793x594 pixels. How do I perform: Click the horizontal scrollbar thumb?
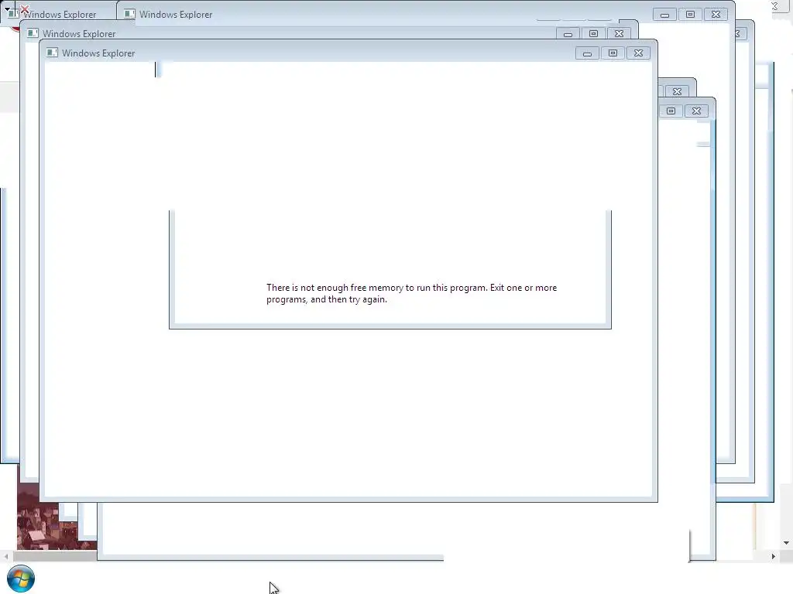pyautogui.click(x=56, y=556)
